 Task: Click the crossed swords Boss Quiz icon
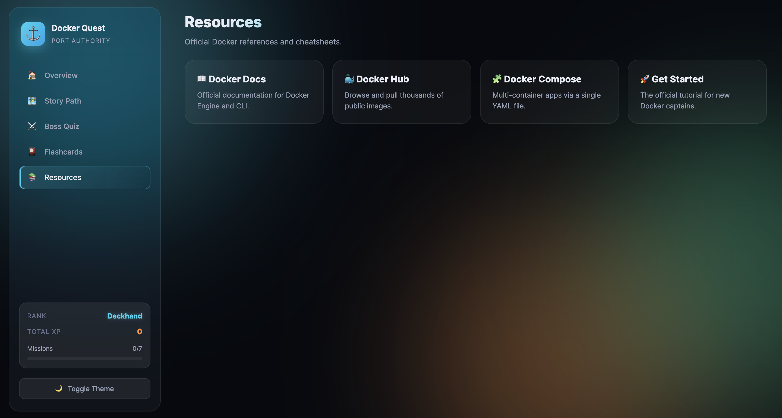point(32,126)
